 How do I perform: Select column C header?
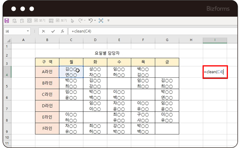point(71,40)
